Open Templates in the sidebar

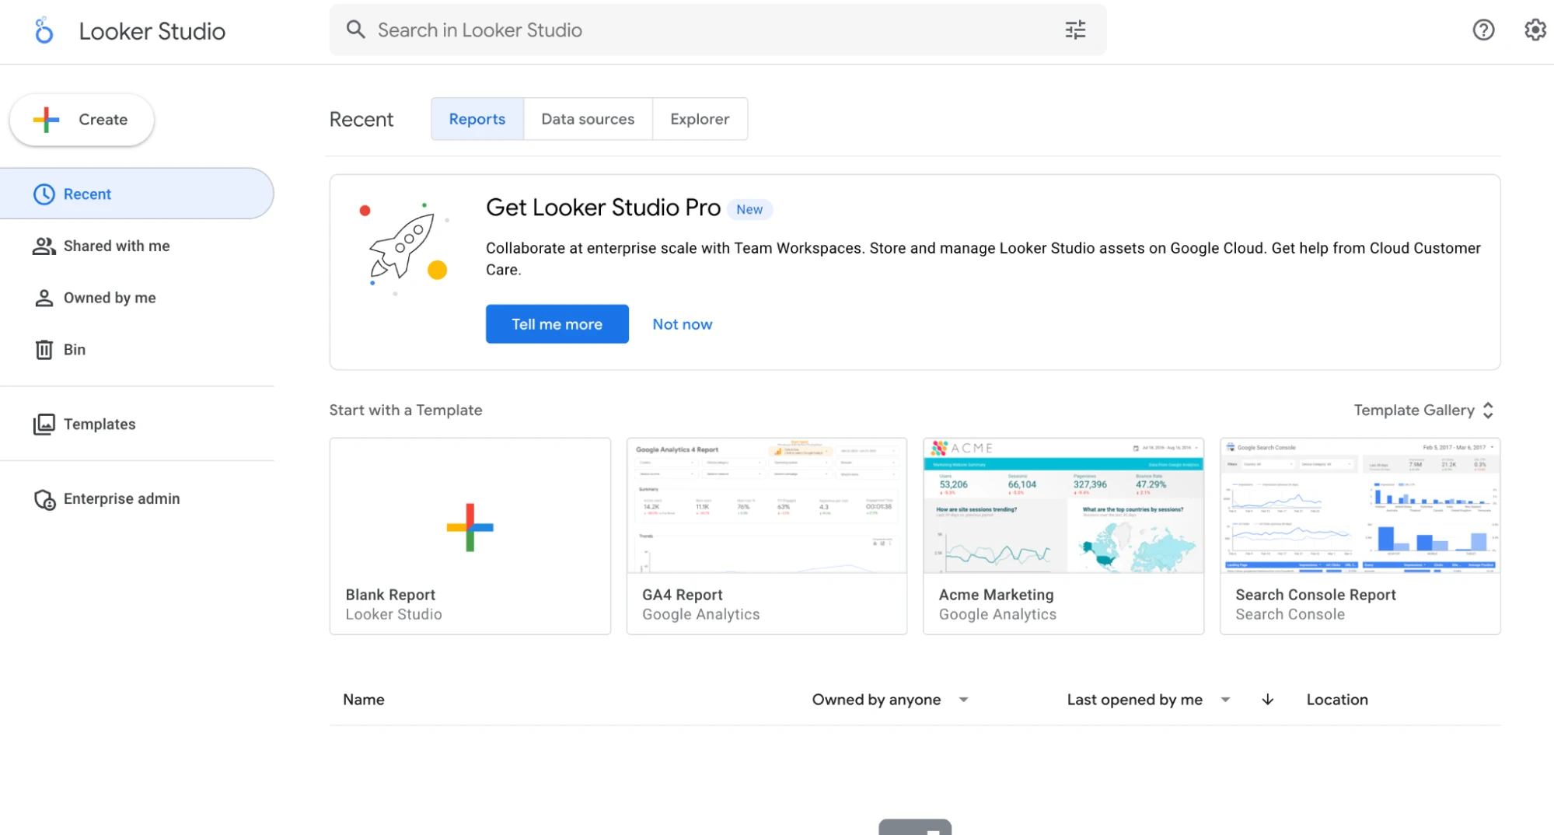coord(137,424)
